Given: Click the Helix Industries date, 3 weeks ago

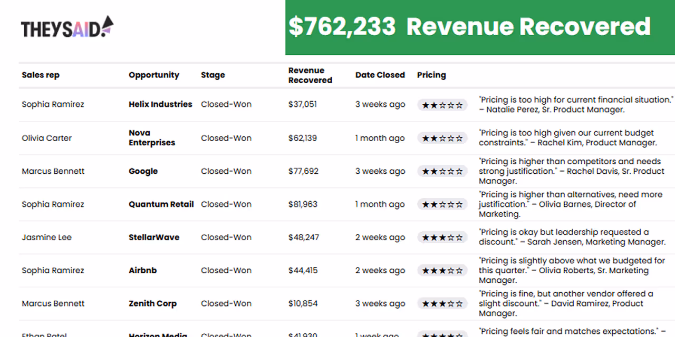Looking at the screenshot, I should click(x=380, y=104).
